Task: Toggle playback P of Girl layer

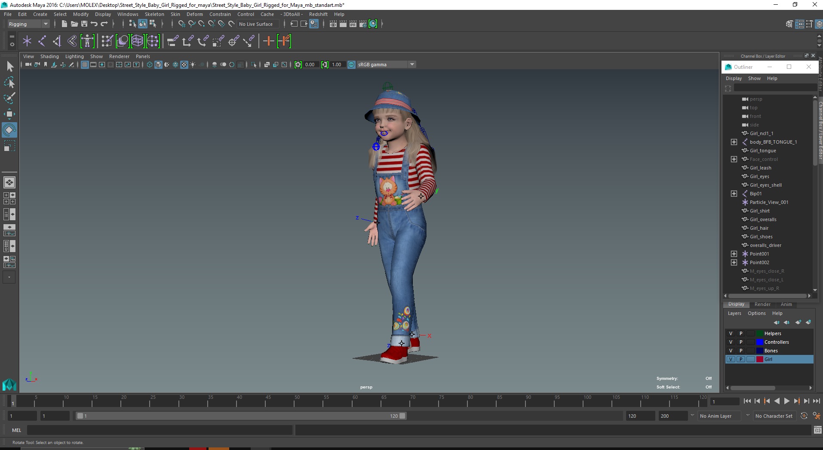Action: point(741,359)
